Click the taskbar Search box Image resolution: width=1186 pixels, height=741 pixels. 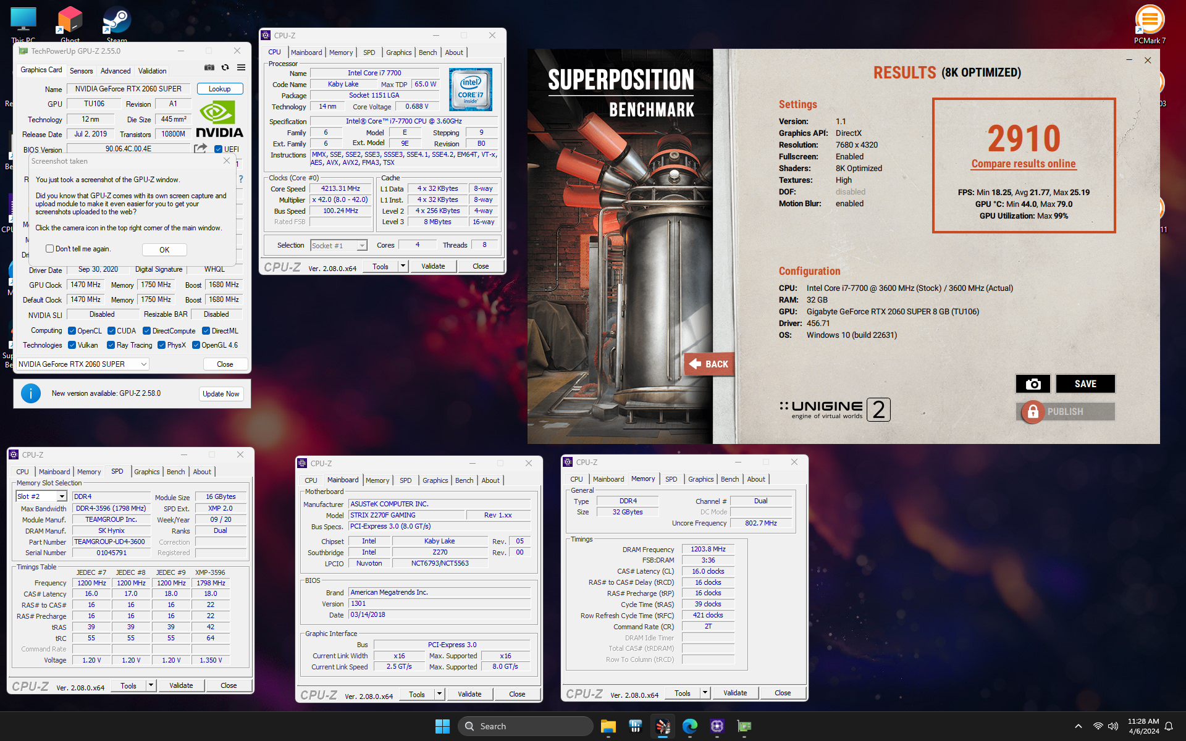pyautogui.click(x=525, y=726)
